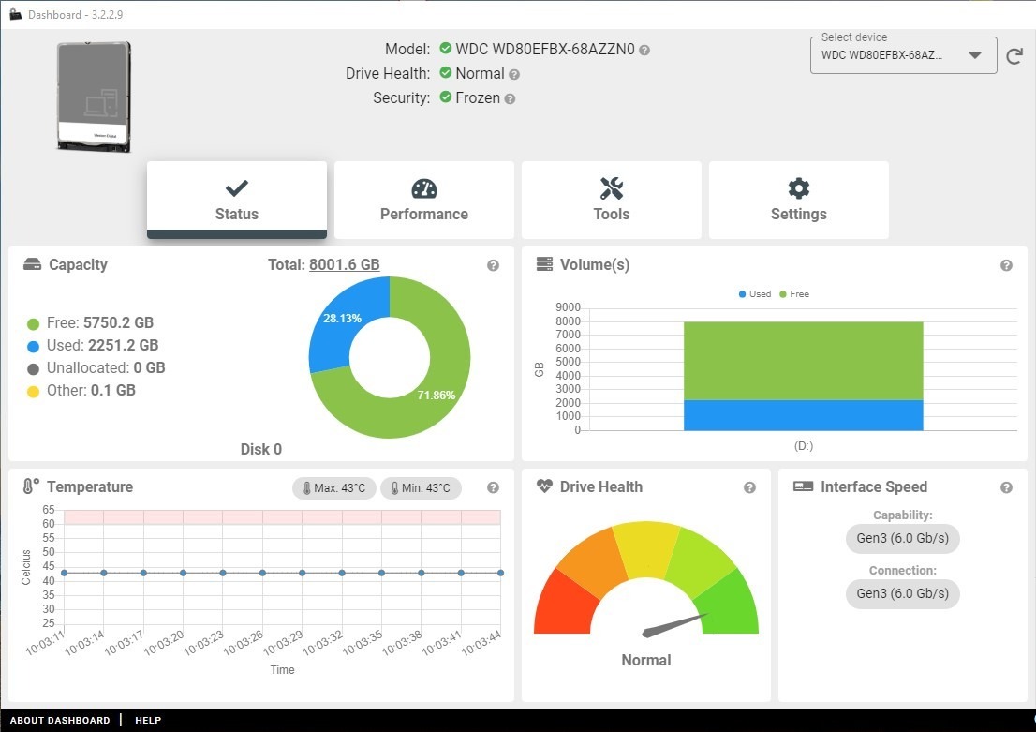Viewport: 1036px width, 732px height.
Task: Click the temperature point at 10:03:11
Action: coord(64,573)
